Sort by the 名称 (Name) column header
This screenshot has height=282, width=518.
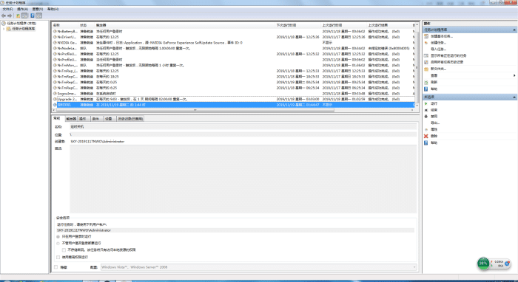click(65, 25)
